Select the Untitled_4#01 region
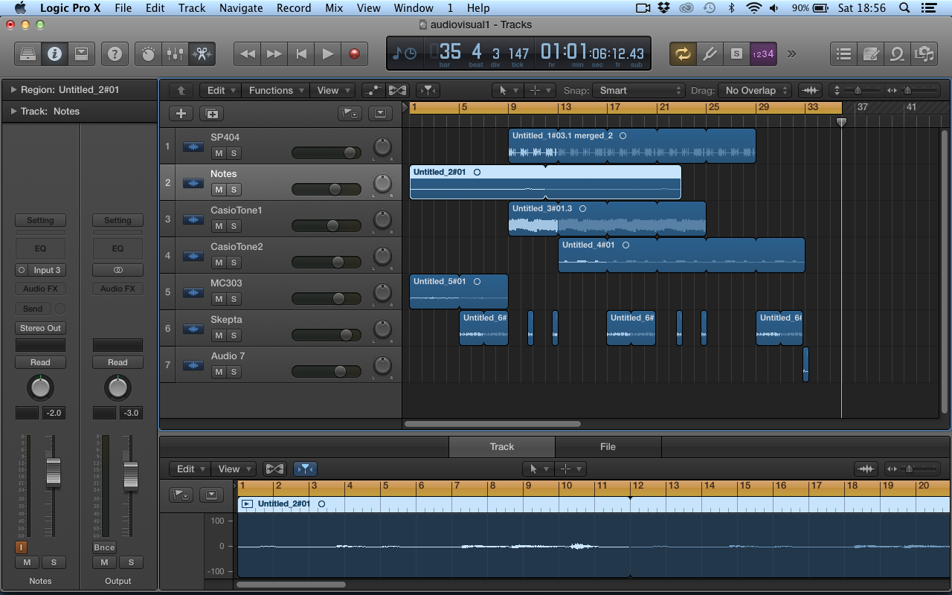Screen dimensions: 952x595 [x=681, y=255]
